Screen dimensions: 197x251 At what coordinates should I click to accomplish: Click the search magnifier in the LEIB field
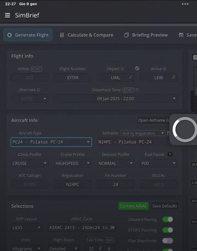pyautogui.click(x=174, y=77)
